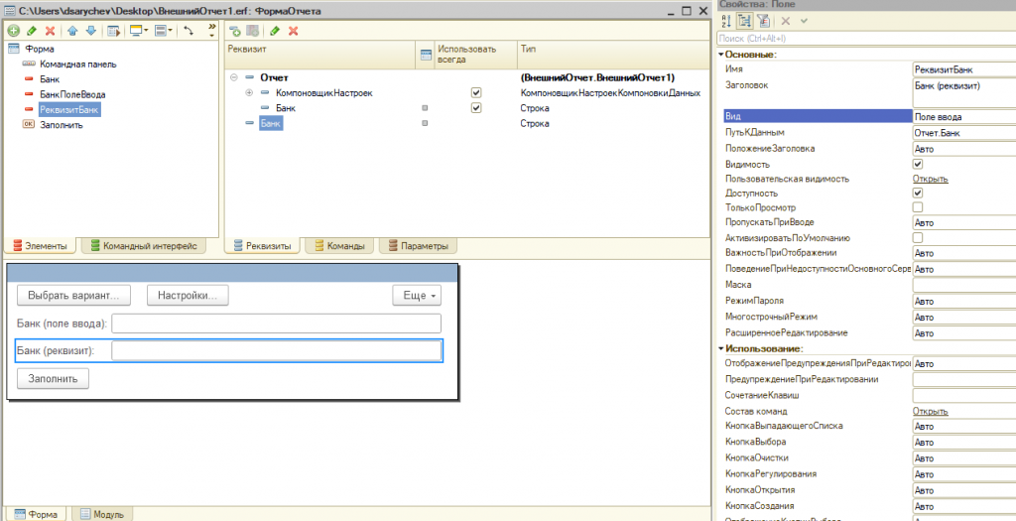The width and height of the screenshot is (1016, 521).
Task: Click the cancel X icon in Properties toolbar
Action: click(786, 21)
